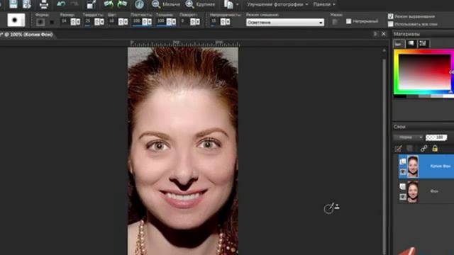Screen dimensions: 454x255
Task: Open the Paste icon's dropdown arrow
Action: click(x=238, y=5)
